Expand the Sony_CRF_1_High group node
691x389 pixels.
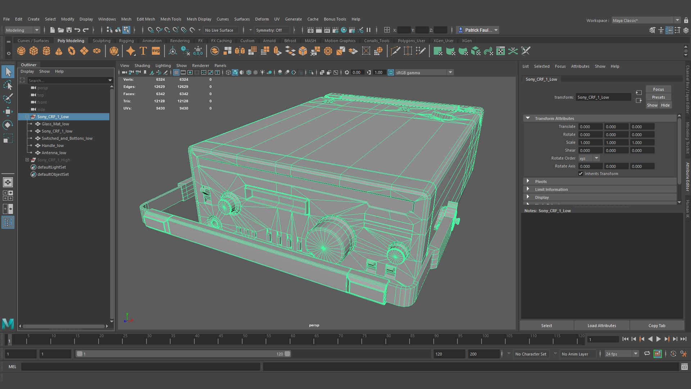(27, 160)
